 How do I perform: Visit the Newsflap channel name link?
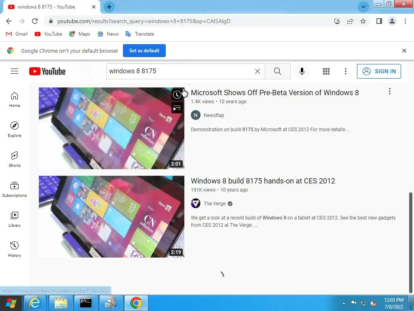(214, 115)
